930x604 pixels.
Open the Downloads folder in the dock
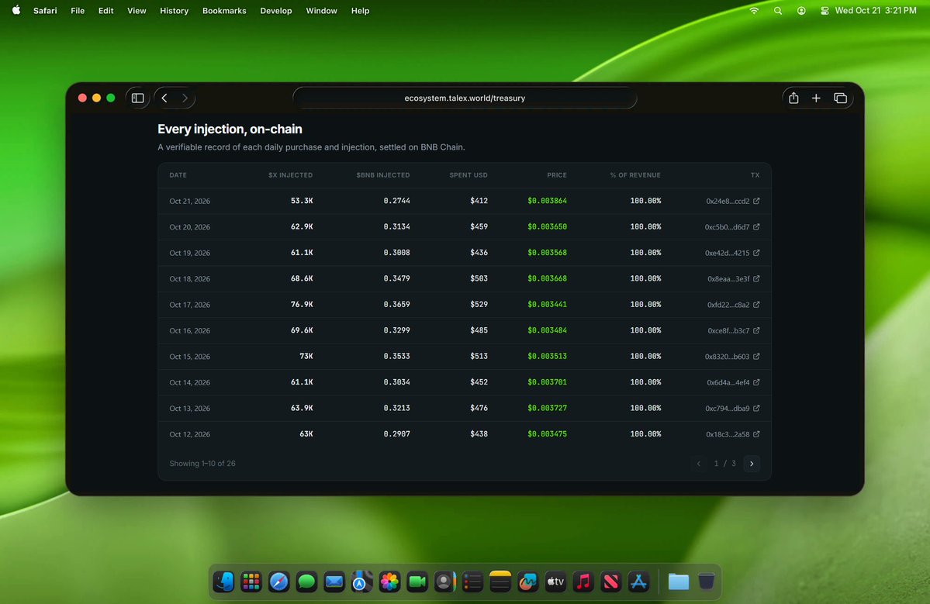(x=679, y=582)
